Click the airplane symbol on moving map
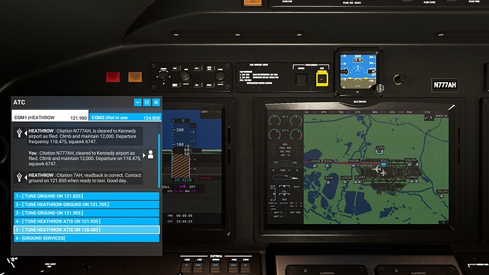The width and height of the screenshot is (489, 275). tap(377, 169)
